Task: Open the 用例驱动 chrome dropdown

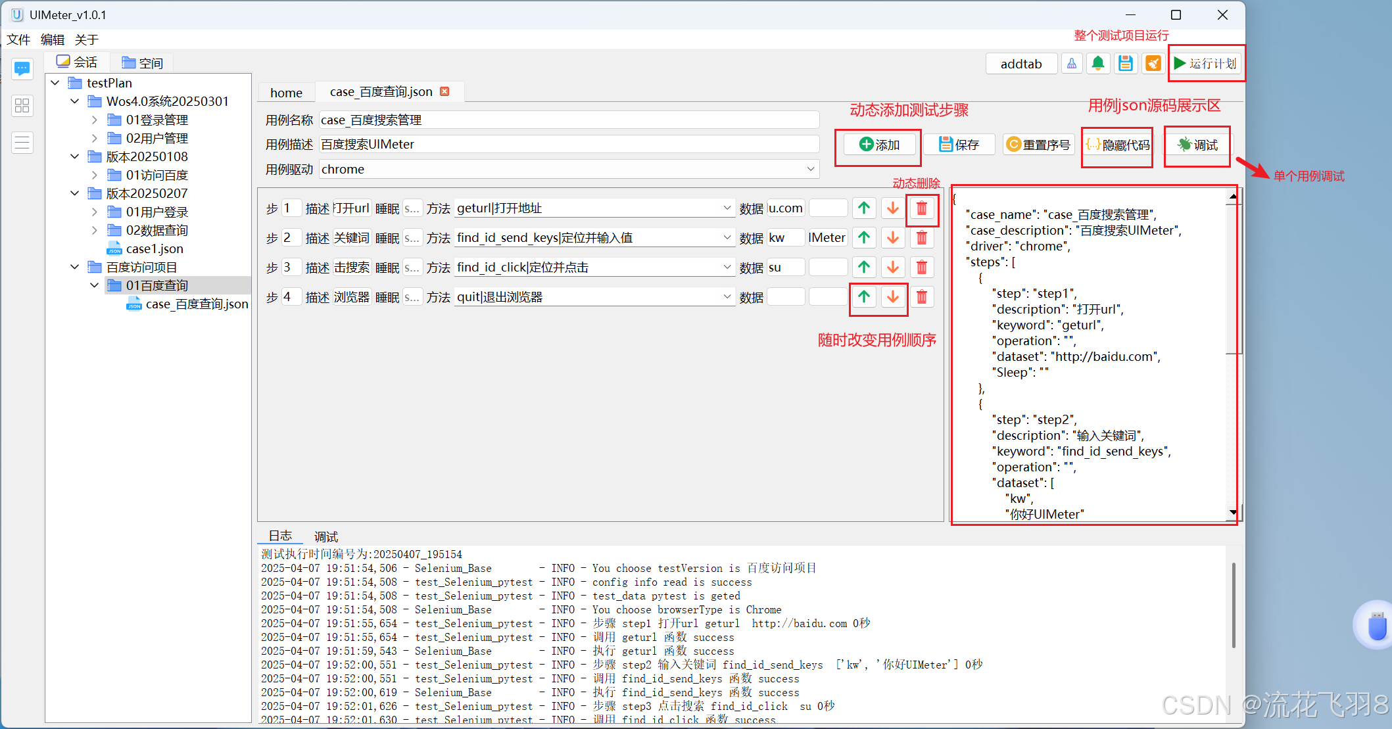Action: click(810, 169)
